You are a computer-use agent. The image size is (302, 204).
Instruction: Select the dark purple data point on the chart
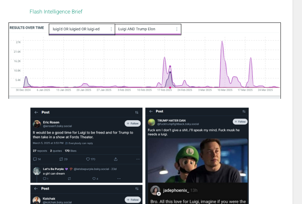point(170,73)
